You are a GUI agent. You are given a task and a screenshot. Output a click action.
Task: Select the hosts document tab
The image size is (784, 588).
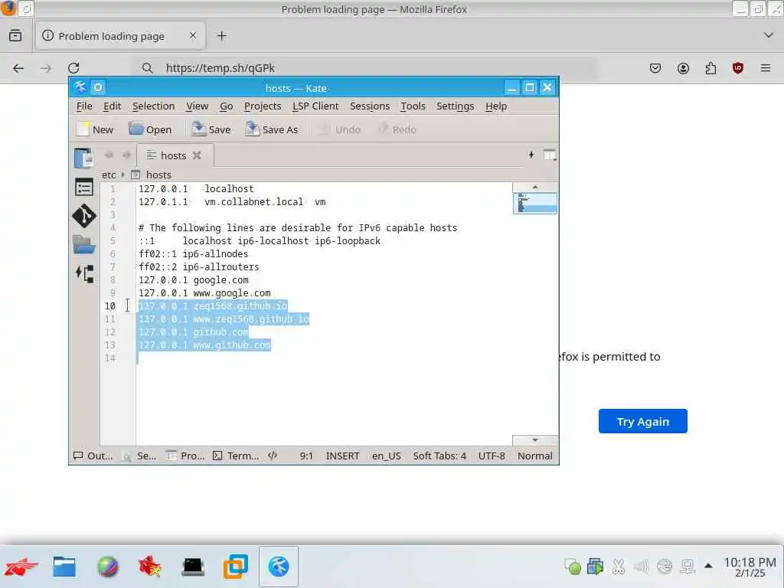tap(175, 155)
